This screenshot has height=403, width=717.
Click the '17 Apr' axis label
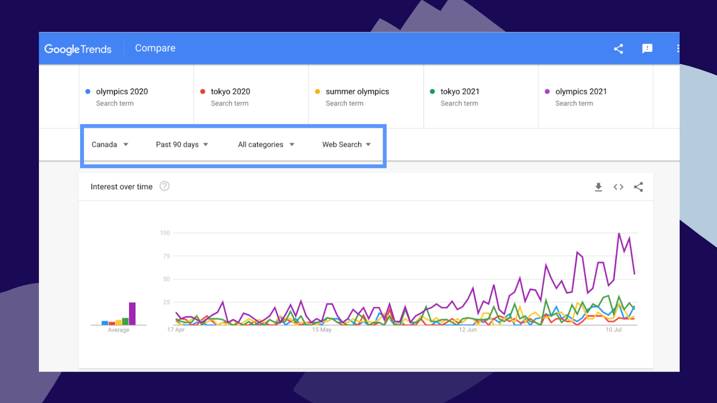pyautogui.click(x=176, y=330)
